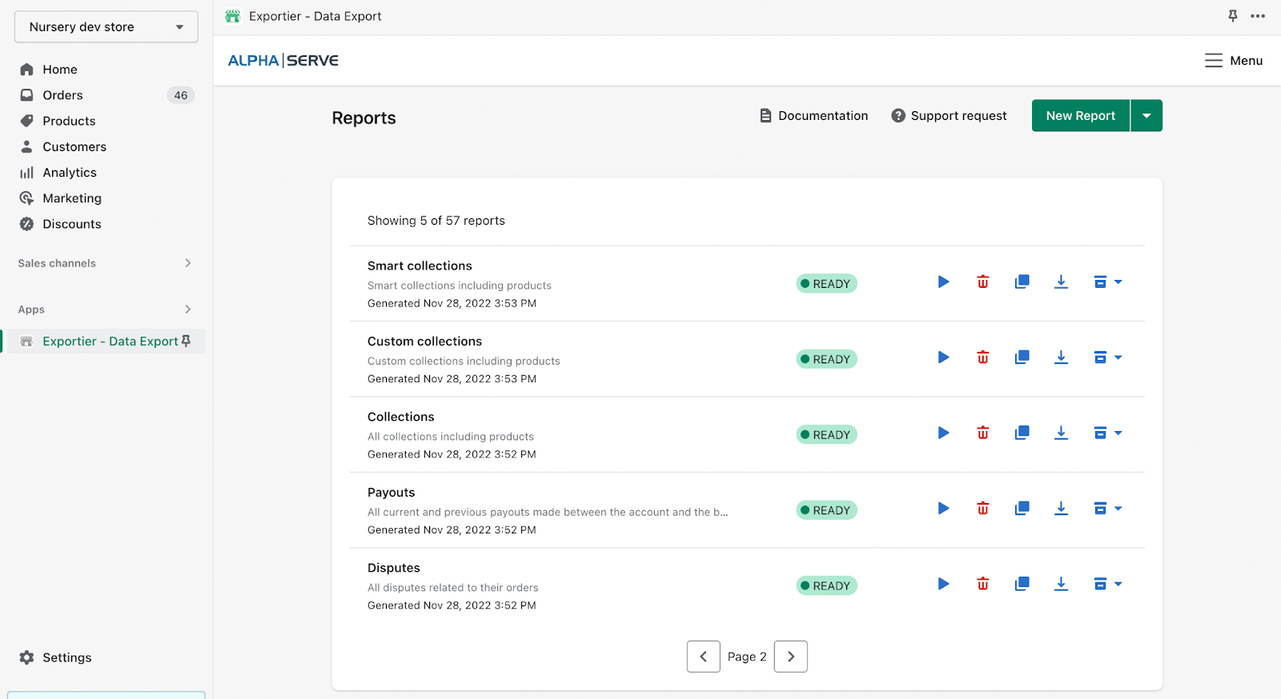Open the hamburger Menu

tap(1234, 61)
